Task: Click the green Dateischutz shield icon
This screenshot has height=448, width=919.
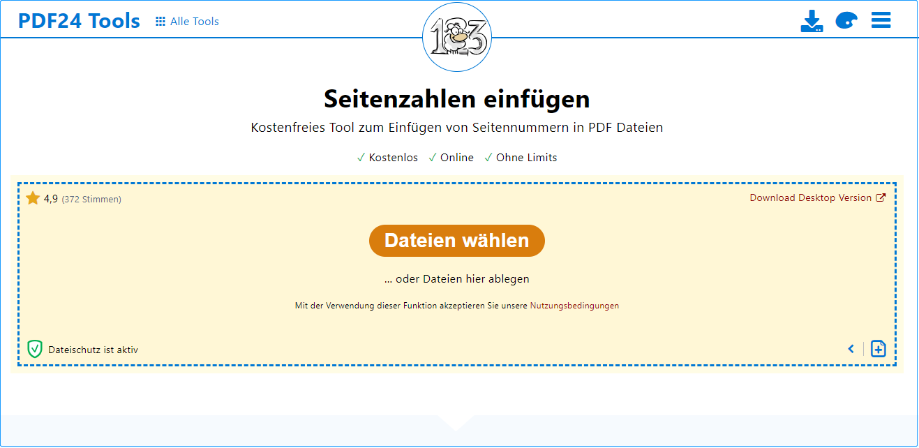Action: 34,348
